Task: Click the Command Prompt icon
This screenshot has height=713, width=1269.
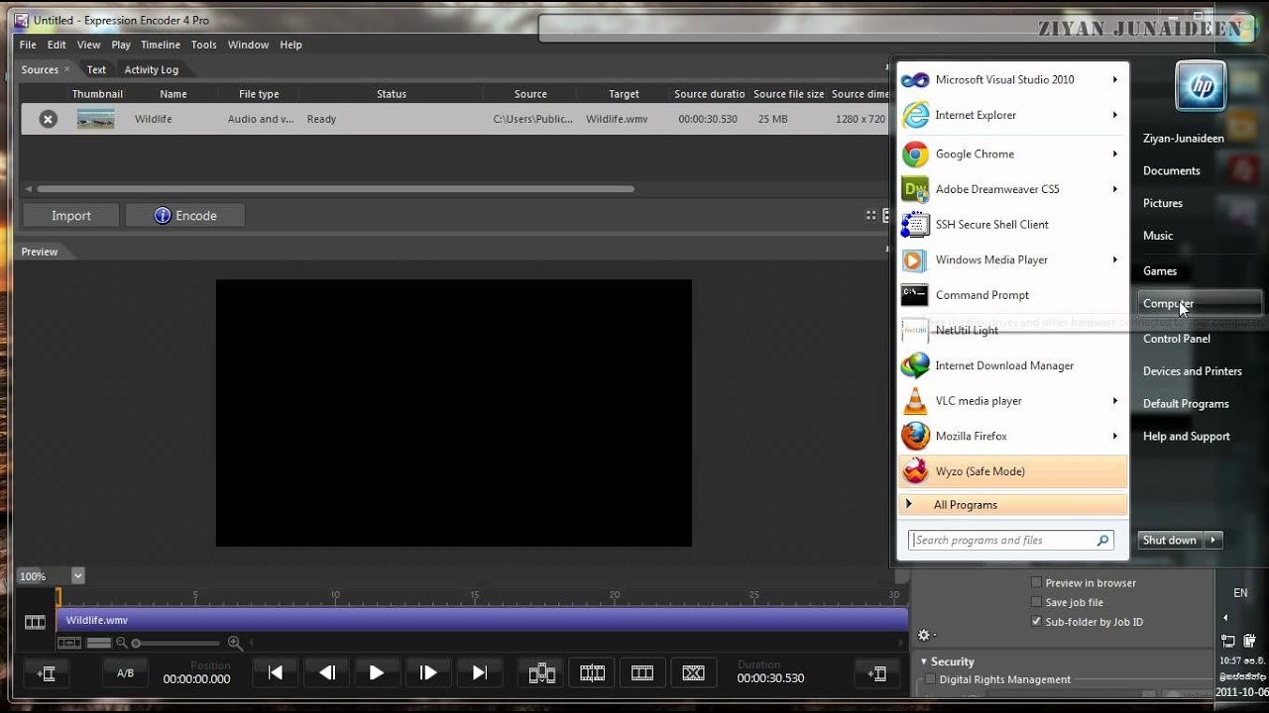Action: (915, 295)
